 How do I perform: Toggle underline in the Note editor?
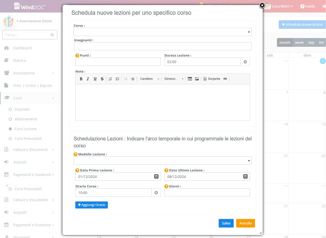pyautogui.click(x=95, y=79)
